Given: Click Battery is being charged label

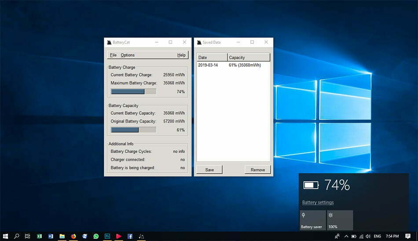Looking at the screenshot, I should pos(132,168).
